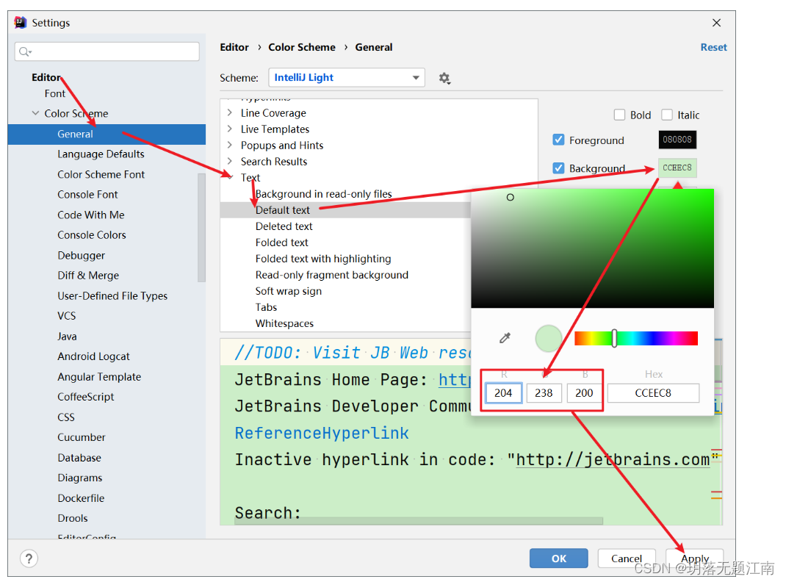Open Angular Template settings
786x582 pixels.
[x=99, y=377]
